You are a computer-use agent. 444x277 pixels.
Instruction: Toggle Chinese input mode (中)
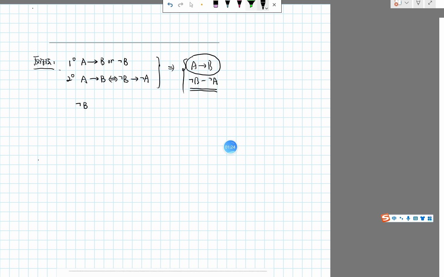(x=394, y=218)
